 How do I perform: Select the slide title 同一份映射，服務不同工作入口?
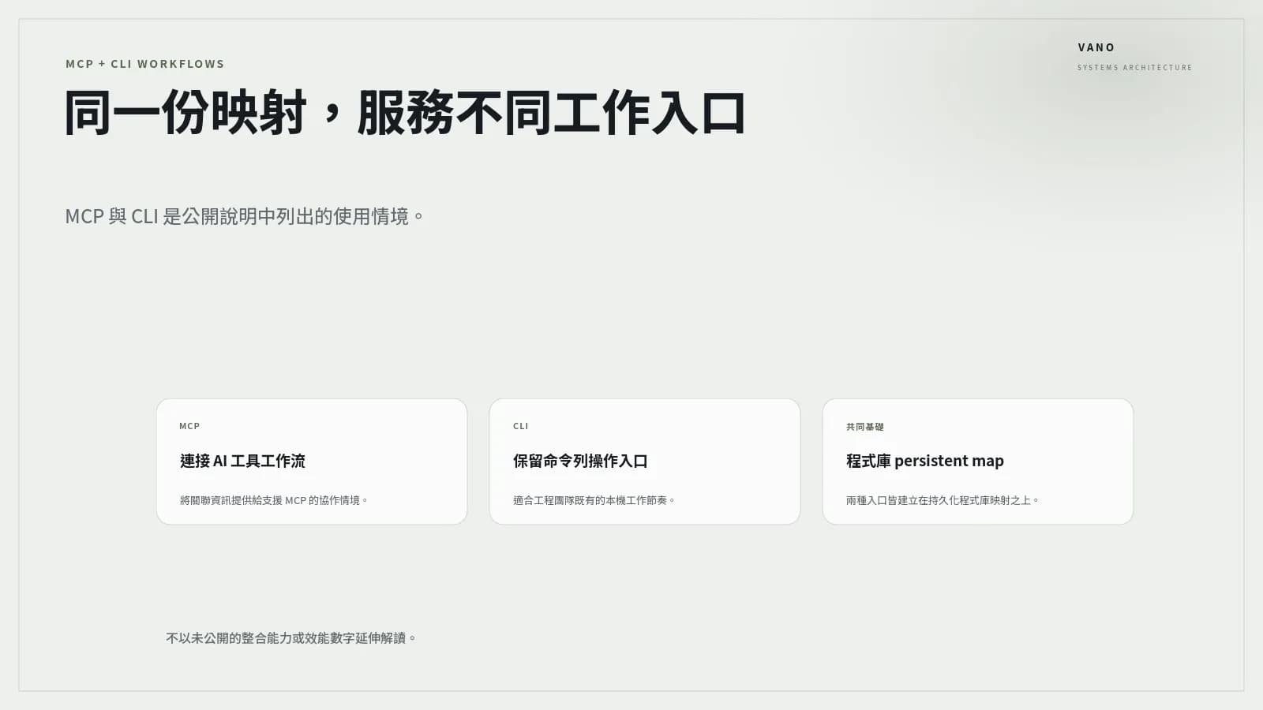[405, 113]
